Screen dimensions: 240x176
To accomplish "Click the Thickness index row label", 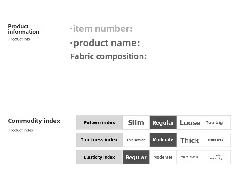I will [x=100, y=140].
